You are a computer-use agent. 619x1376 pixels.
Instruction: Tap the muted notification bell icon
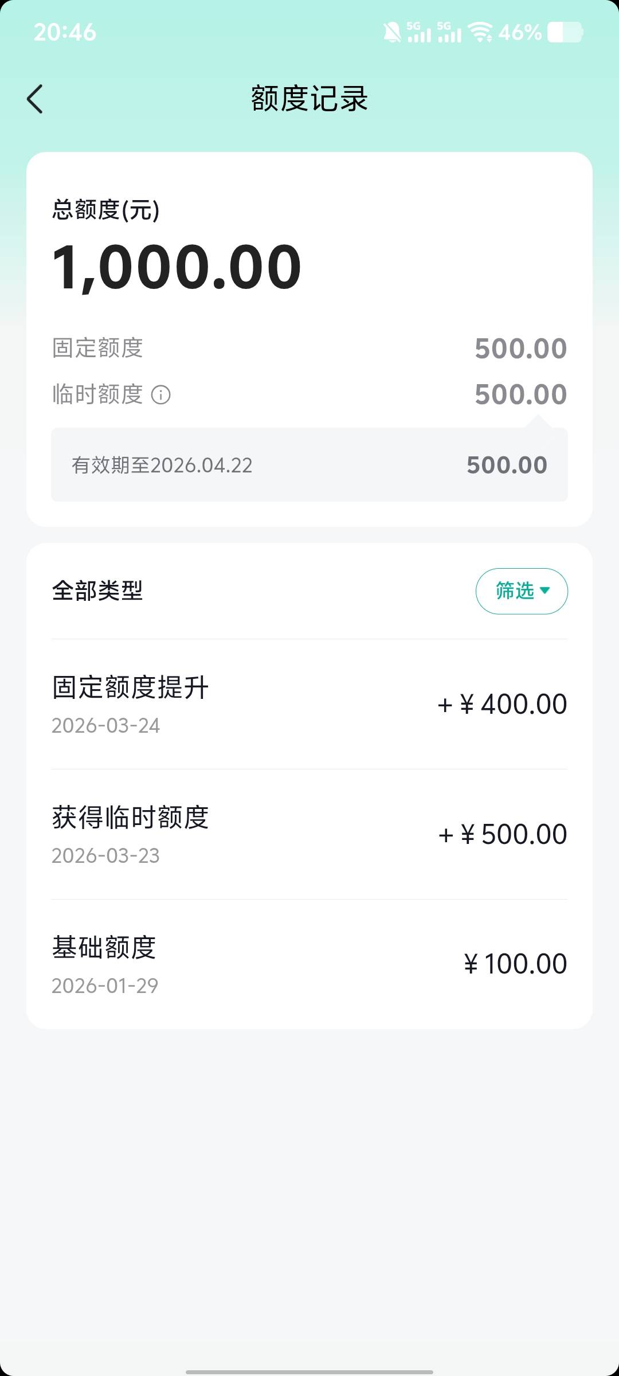(x=392, y=33)
